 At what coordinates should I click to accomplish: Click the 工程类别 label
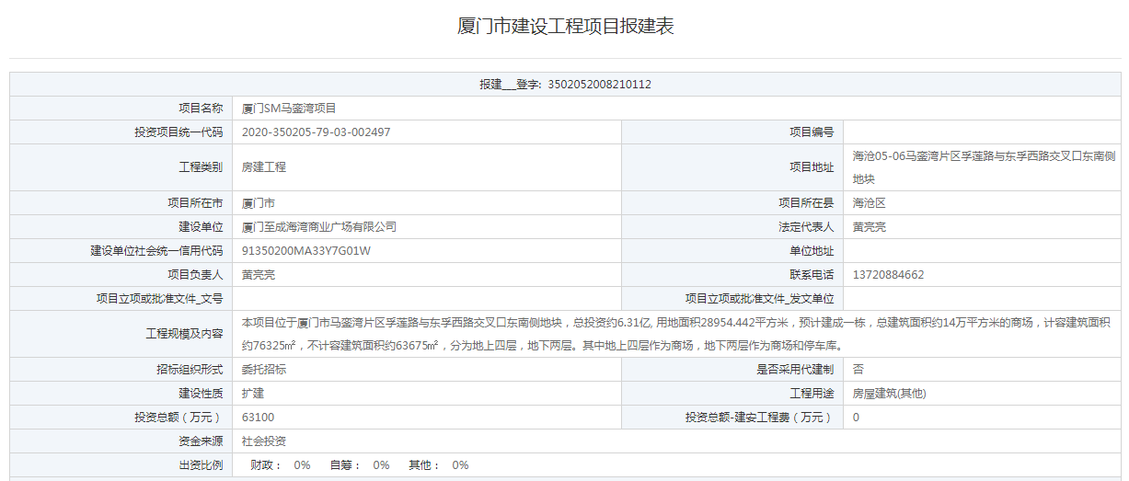[200, 166]
